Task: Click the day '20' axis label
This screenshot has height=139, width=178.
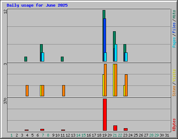Action: click(110, 135)
